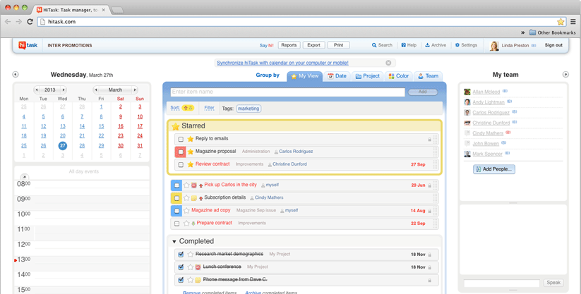The height and width of the screenshot is (294, 581).
Task: Mark Subscription details task as complete
Action: click(x=176, y=198)
